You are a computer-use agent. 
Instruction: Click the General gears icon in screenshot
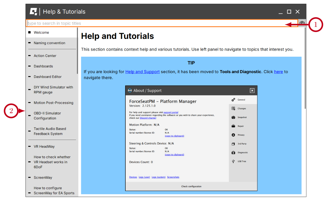pos(233,100)
